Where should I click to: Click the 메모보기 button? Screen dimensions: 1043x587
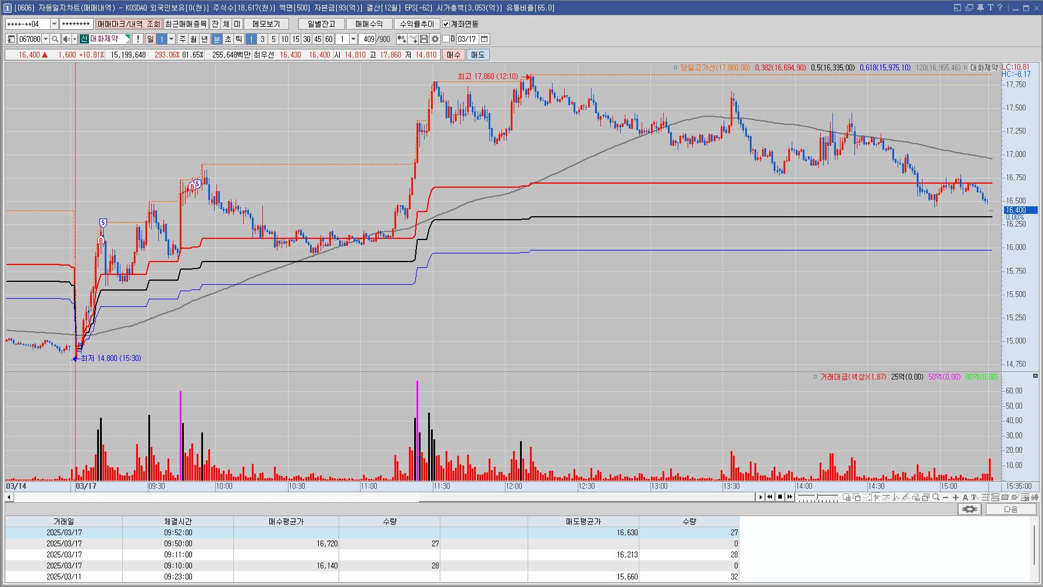pos(266,24)
